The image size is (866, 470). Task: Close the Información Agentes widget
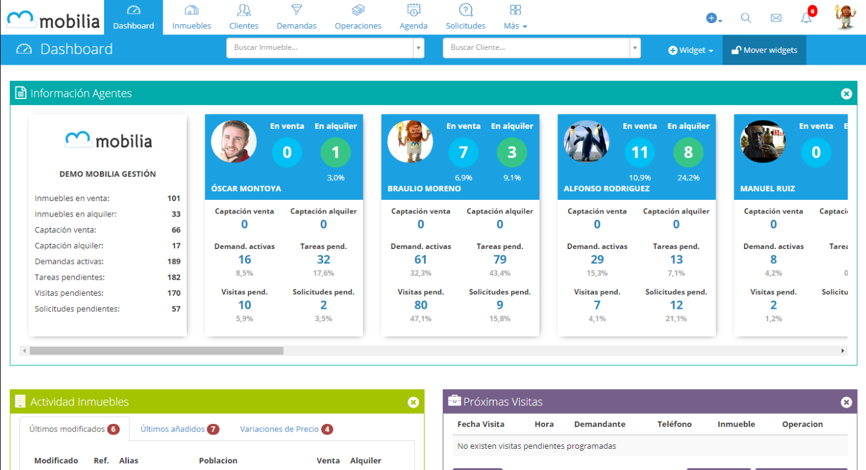pyautogui.click(x=846, y=93)
